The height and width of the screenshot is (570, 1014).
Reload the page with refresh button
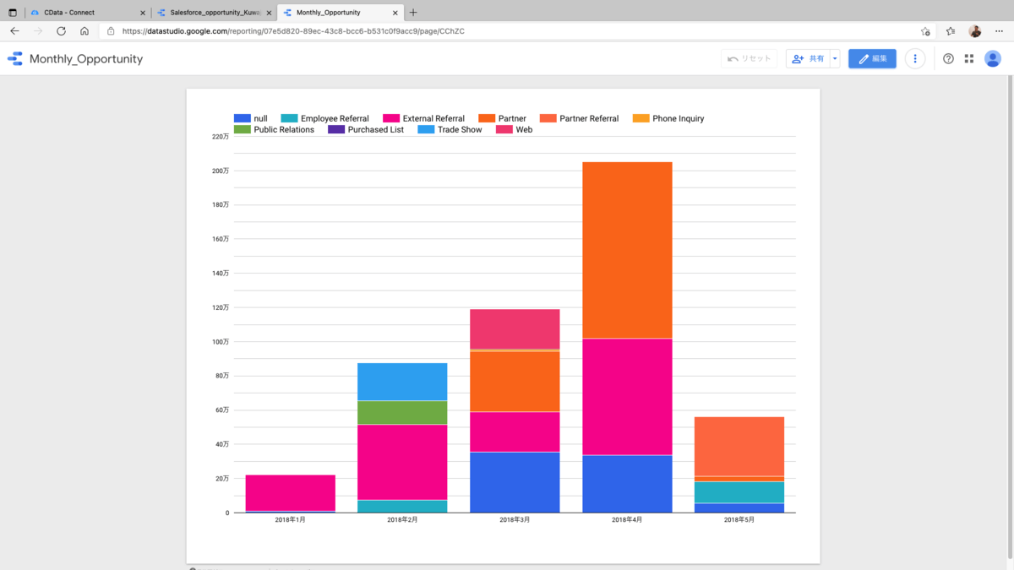click(61, 31)
